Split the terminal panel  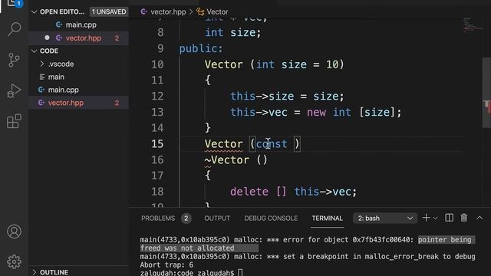(449, 218)
